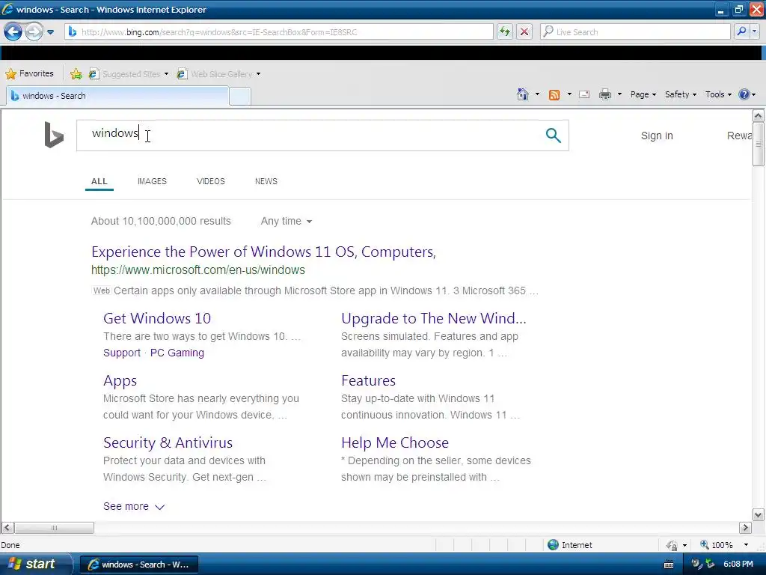
Task: Click 'About 10,100,000,000 results' text
Action: point(161,222)
